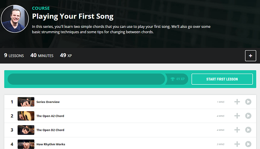The width and height of the screenshot is (260, 149).
Task: Play The Open D2 Chord lesson
Action: 248,130
